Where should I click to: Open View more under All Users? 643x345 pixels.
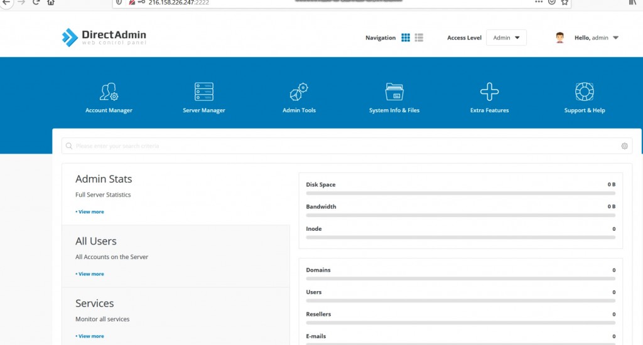coord(90,274)
